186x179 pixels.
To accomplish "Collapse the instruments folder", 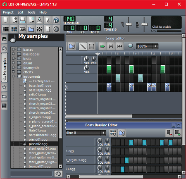I will coord(13,76).
